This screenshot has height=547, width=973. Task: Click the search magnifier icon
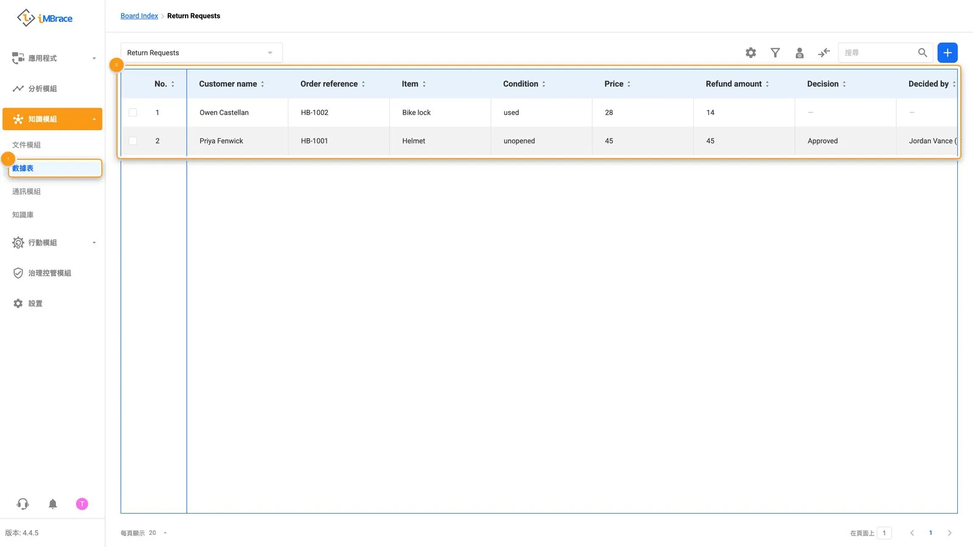(923, 53)
